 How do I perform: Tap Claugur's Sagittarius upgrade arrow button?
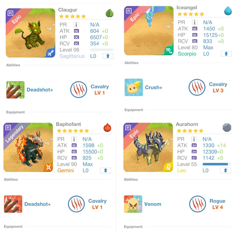pos(108,56)
